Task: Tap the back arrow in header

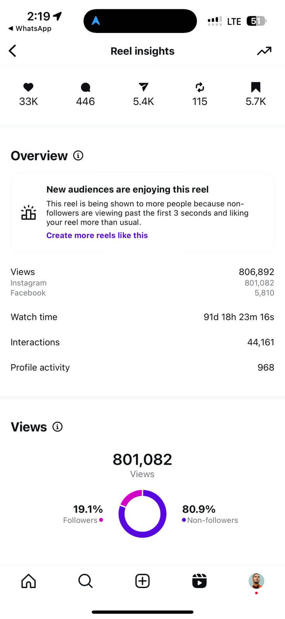Action: (x=13, y=51)
